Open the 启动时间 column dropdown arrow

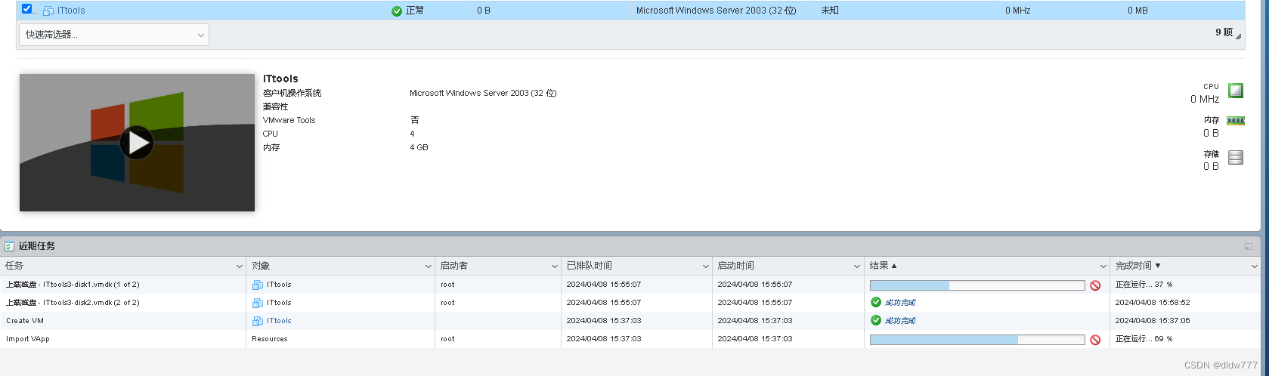click(857, 267)
